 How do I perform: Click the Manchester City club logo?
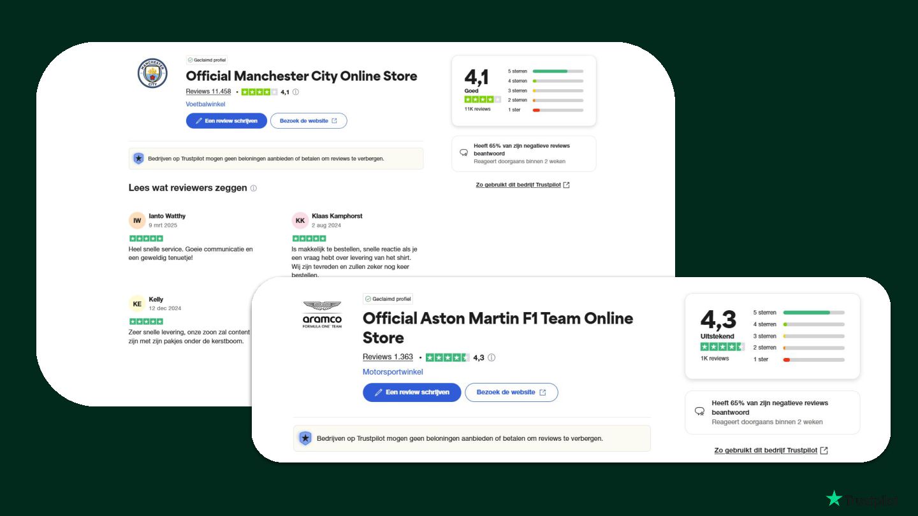[152, 73]
